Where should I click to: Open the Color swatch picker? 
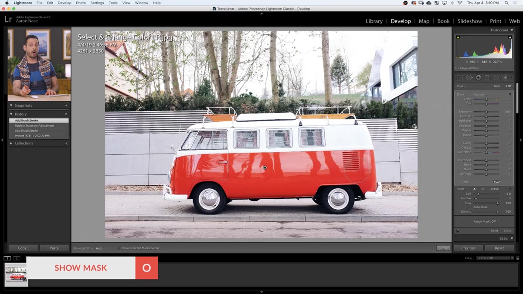(497, 181)
